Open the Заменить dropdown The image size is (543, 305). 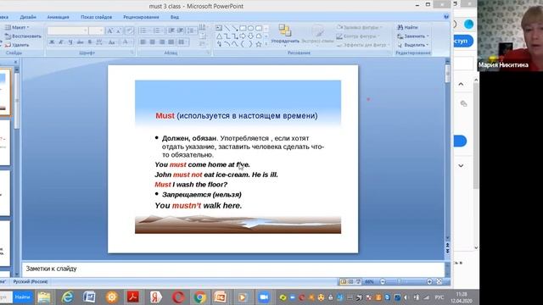(413, 36)
